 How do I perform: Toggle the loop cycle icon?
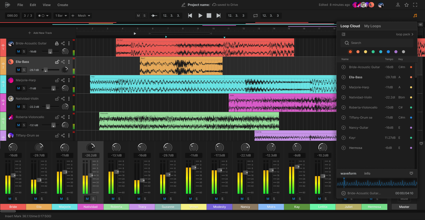click(256, 16)
